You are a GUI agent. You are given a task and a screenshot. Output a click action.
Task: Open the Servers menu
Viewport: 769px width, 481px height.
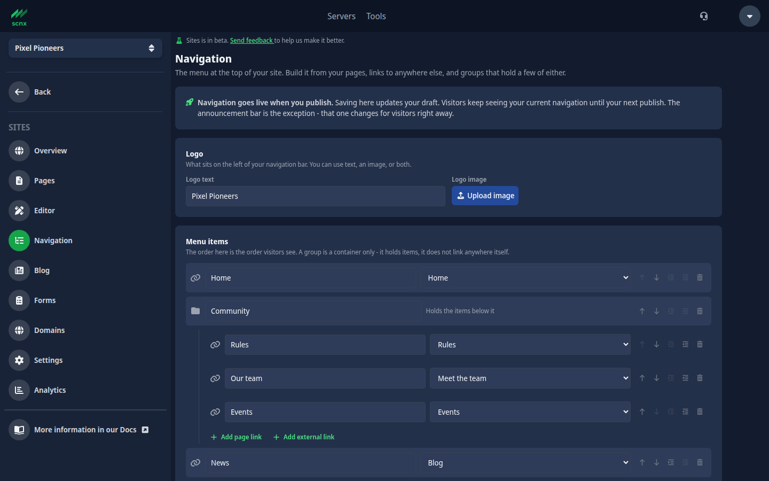[341, 16]
